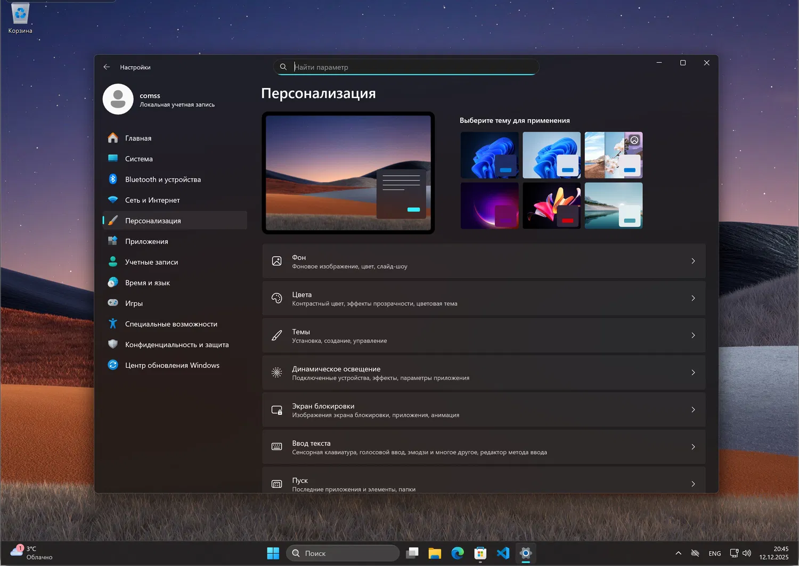
Task: Go to Специальные возможности settings
Action: coord(170,324)
